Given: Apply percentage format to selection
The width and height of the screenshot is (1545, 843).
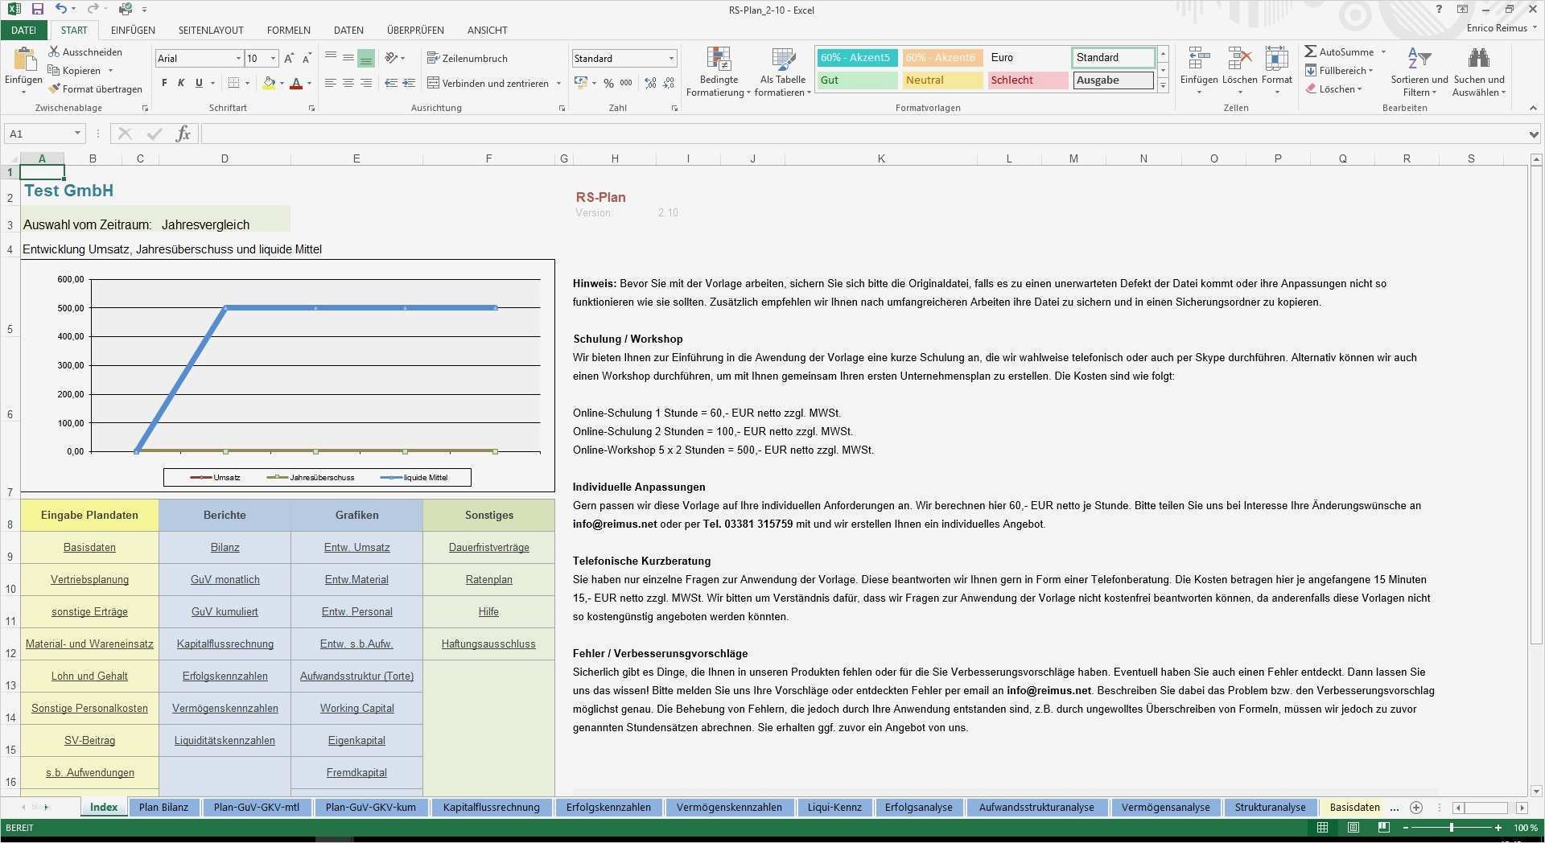Looking at the screenshot, I should [609, 83].
